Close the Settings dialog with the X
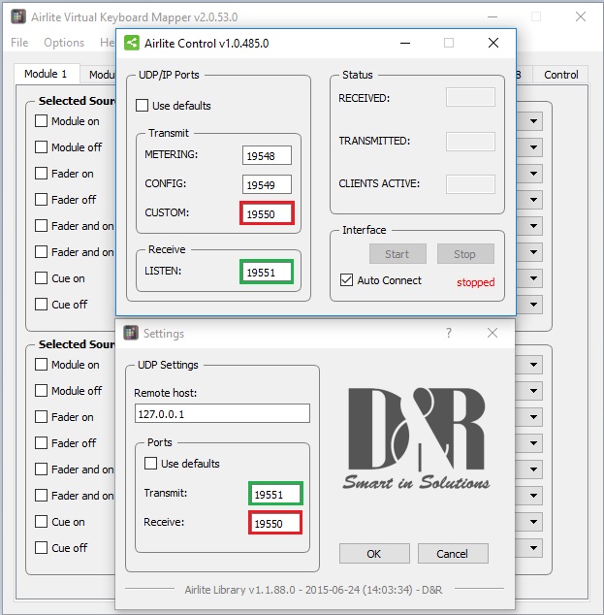 [x=493, y=333]
